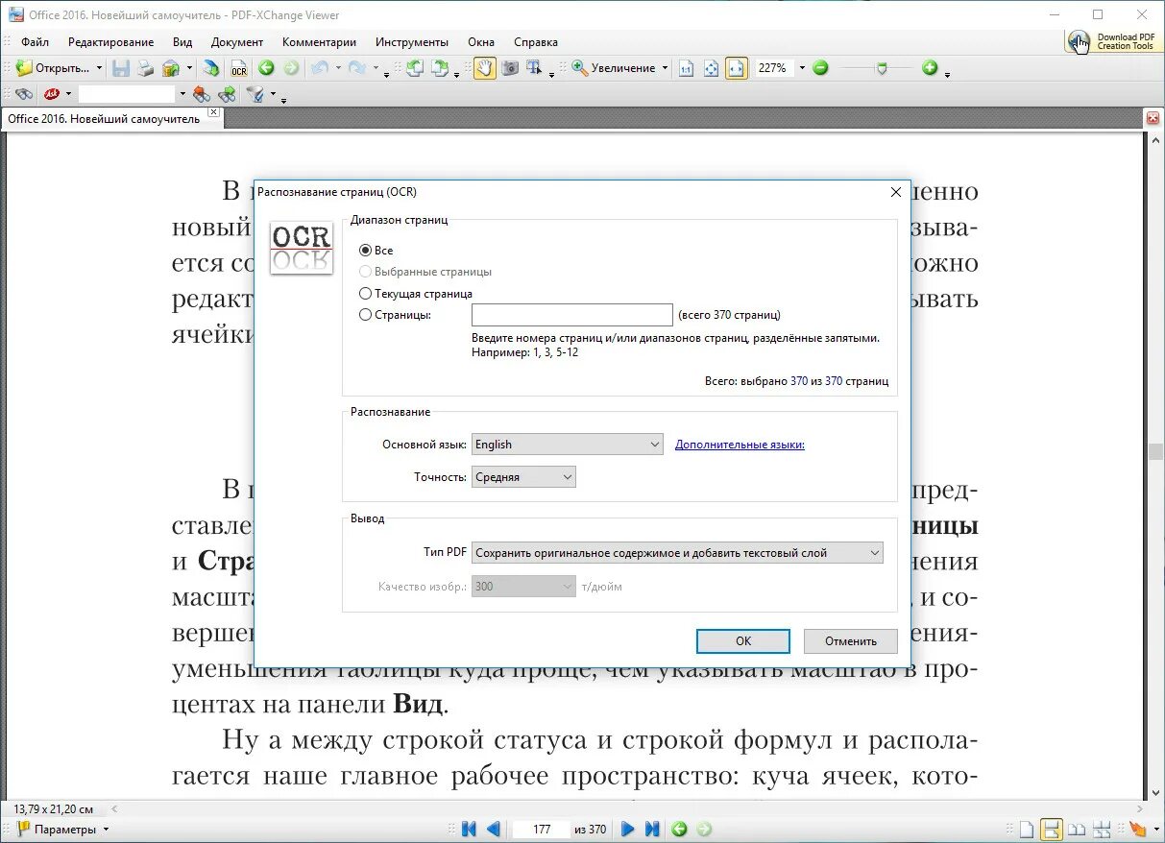Click the search text box in toolbar

pyautogui.click(x=128, y=94)
